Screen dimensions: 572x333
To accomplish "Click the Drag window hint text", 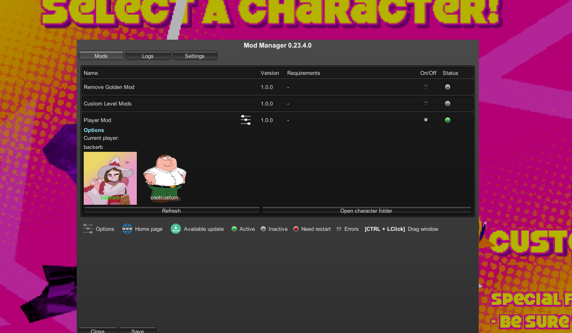I will [x=423, y=229].
